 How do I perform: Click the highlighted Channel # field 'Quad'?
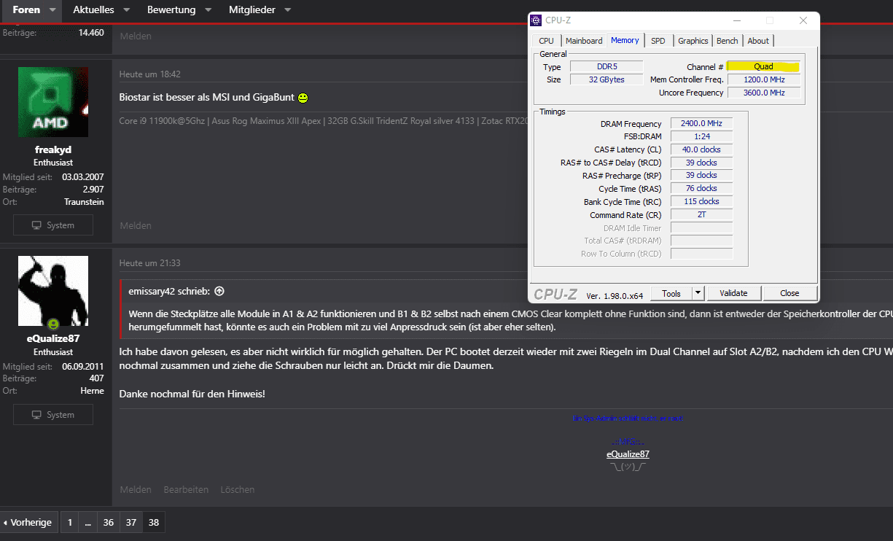tap(763, 66)
